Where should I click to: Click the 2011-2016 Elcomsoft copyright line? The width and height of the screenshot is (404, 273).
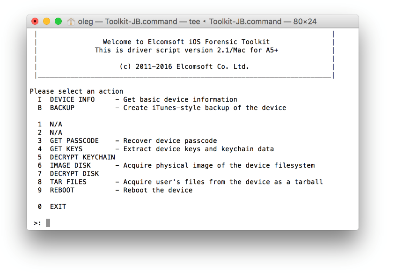pos(184,66)
